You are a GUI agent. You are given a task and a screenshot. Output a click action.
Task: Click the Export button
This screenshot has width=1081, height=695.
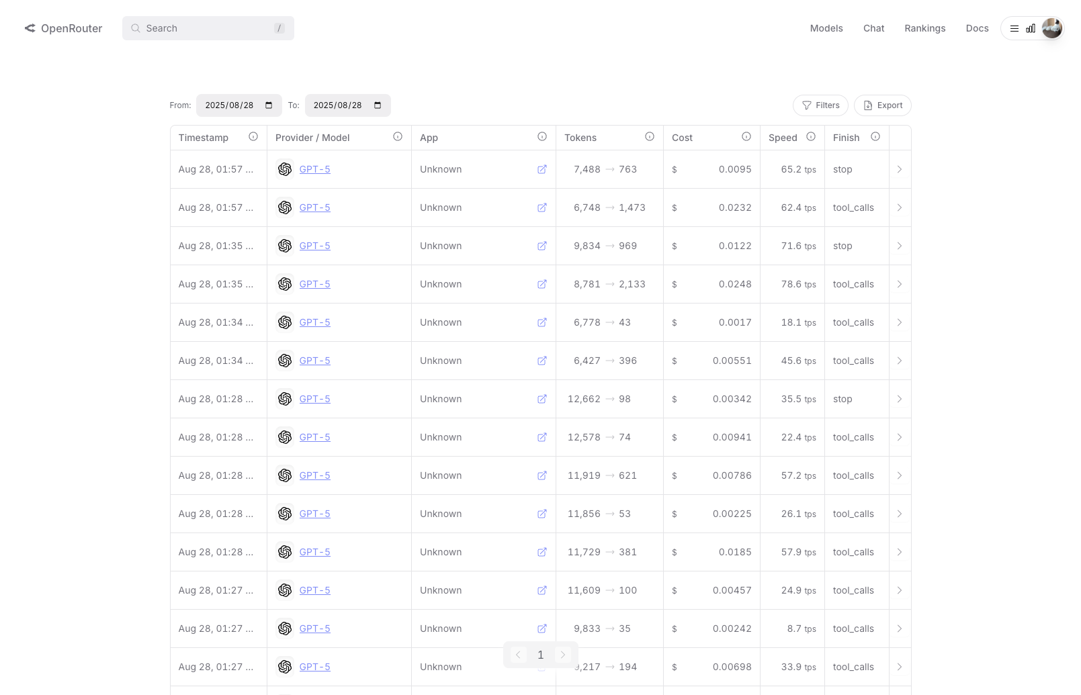point(882,105)
